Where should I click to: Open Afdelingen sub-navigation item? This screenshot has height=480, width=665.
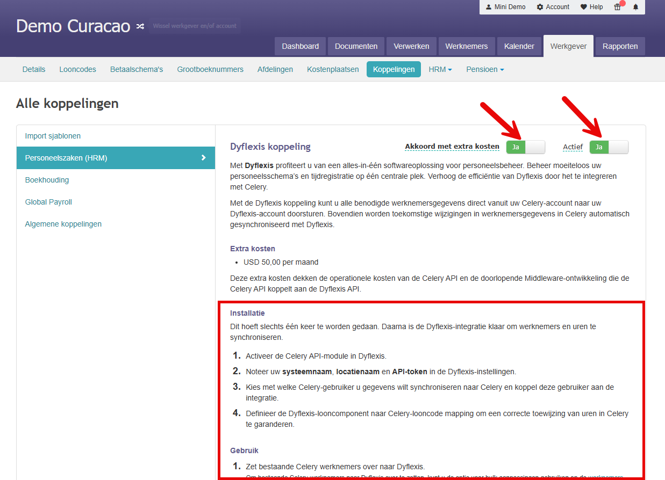tap(275, 69)
